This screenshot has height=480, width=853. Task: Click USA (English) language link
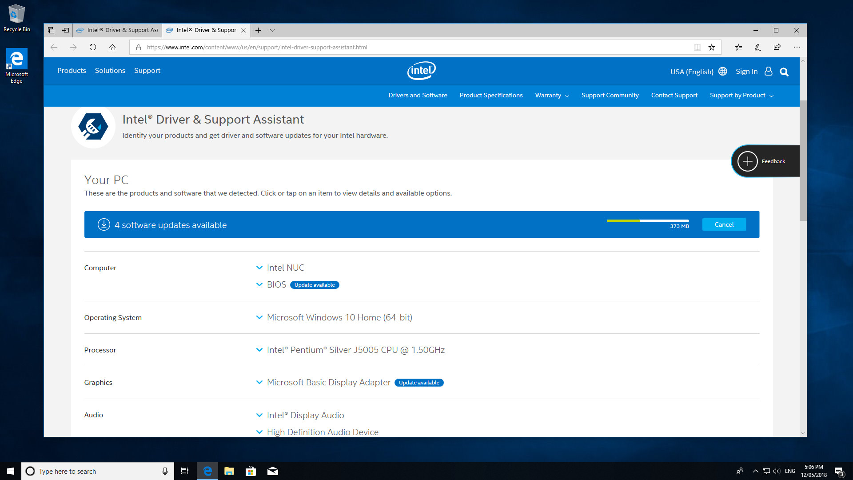click(692, 72)
